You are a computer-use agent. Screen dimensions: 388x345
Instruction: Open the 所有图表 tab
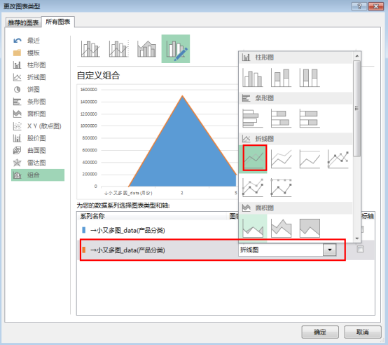(x=58, y=22)
